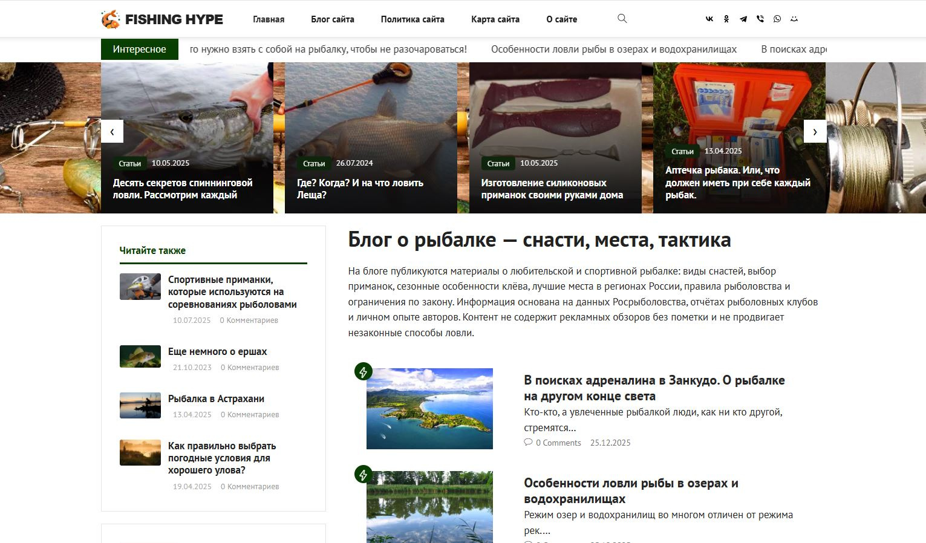Click lightning badge on lake article image

(x=363, y=474)
